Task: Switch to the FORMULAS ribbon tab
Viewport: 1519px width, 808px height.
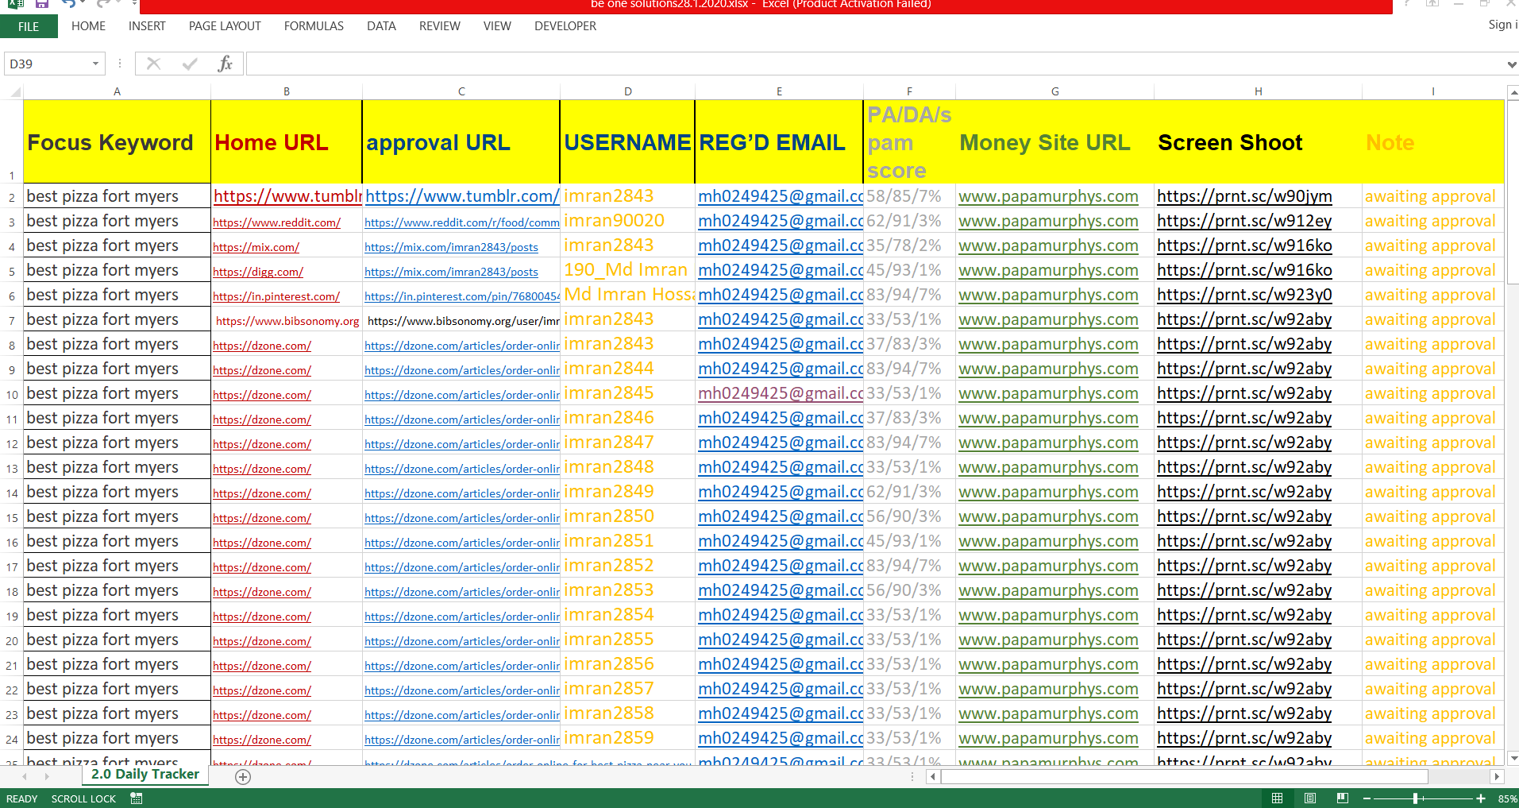Action: pos(313,26)
